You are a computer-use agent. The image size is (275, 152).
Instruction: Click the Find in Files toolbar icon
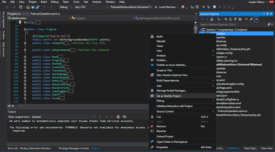click(x=183, y=7)
